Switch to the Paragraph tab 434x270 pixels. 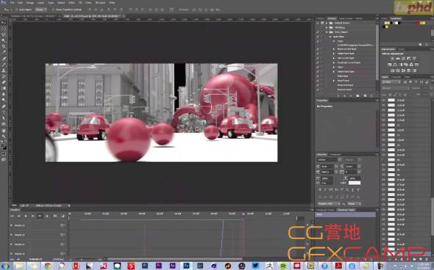click(x=335, y=155)
